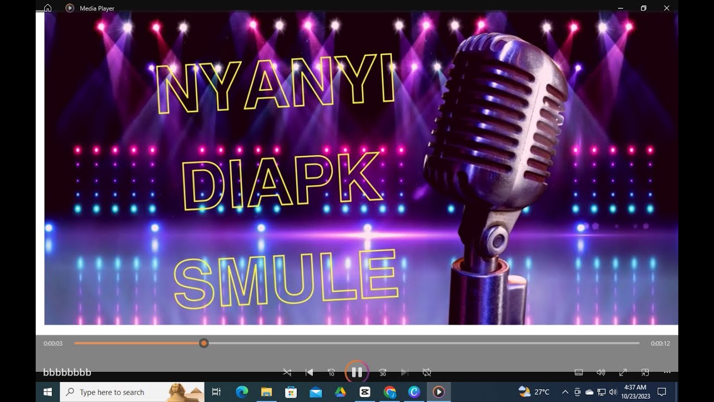The image size is (714, 402).
Task: Launch Microsoft Edge from the taskbar
Action: click(242, 392)
